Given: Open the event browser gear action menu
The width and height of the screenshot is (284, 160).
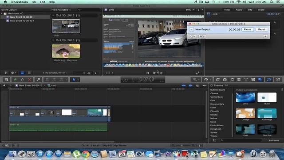Looking at the screenshot, I should click(x=14, y=73).
